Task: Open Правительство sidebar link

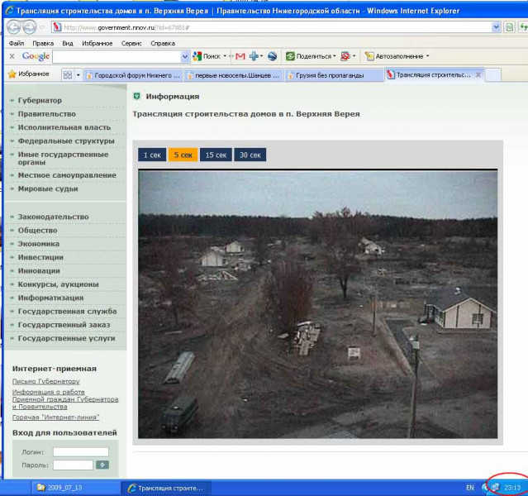Action: point(47,114)
